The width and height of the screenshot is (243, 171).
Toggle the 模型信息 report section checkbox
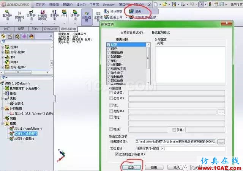(x=109, y=53)
